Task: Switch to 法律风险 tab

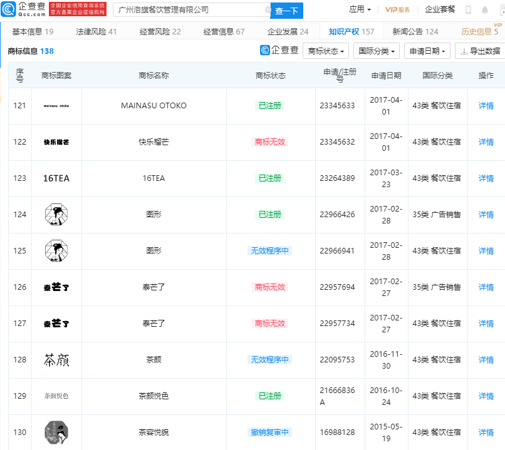Action: coord(96,31)
